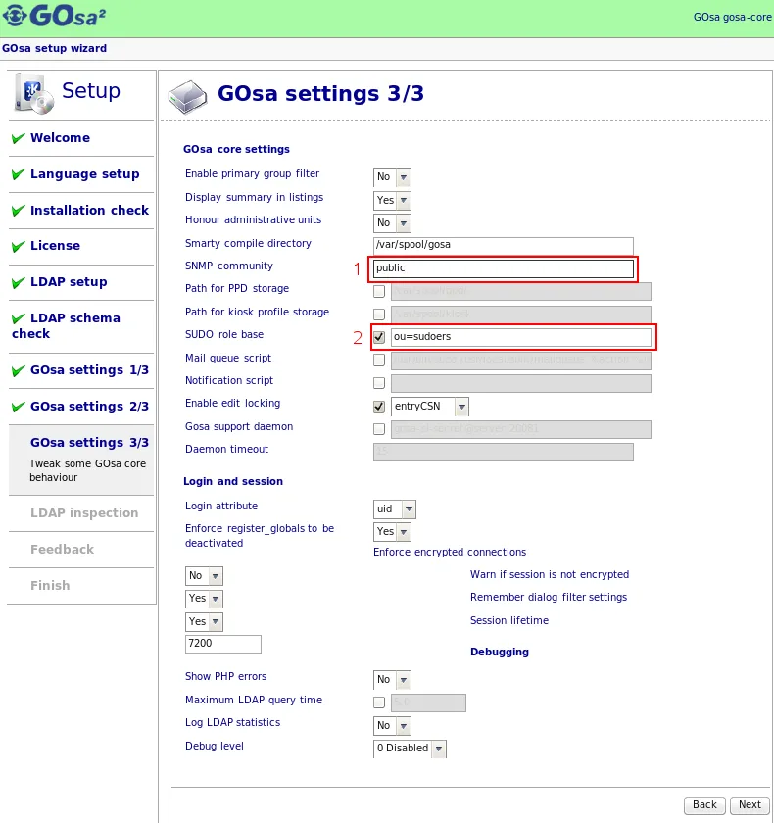Click green checkmark next to License

[19, 246]
